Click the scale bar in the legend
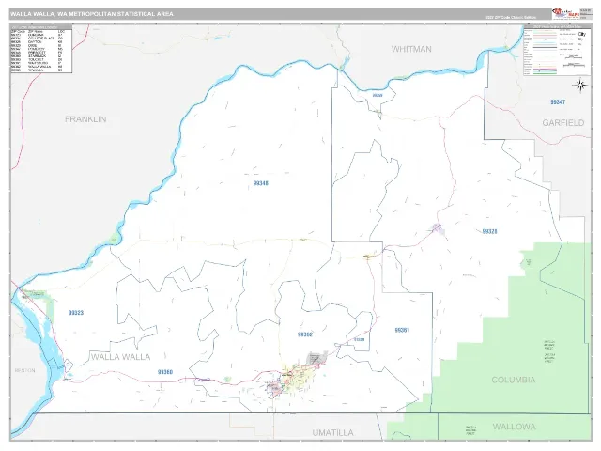Image resolution: width=601 pixels, height=451 pixels. [x=574, y=65]
